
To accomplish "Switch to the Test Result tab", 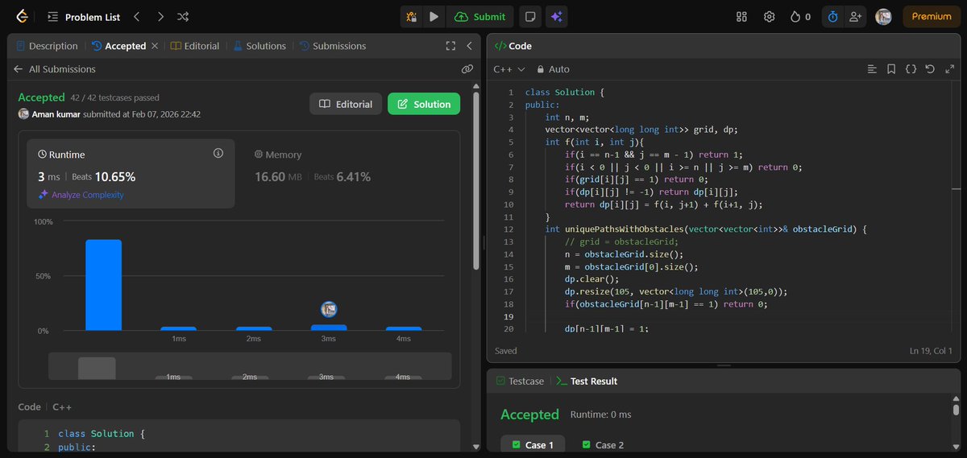I will (x=587, y=381).
